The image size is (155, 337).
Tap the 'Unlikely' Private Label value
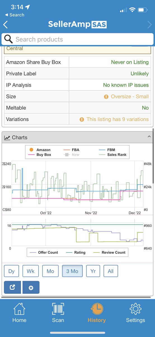(x=140, y=74)
